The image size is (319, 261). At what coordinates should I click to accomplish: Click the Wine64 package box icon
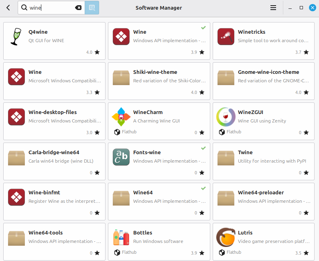point(121,198)
